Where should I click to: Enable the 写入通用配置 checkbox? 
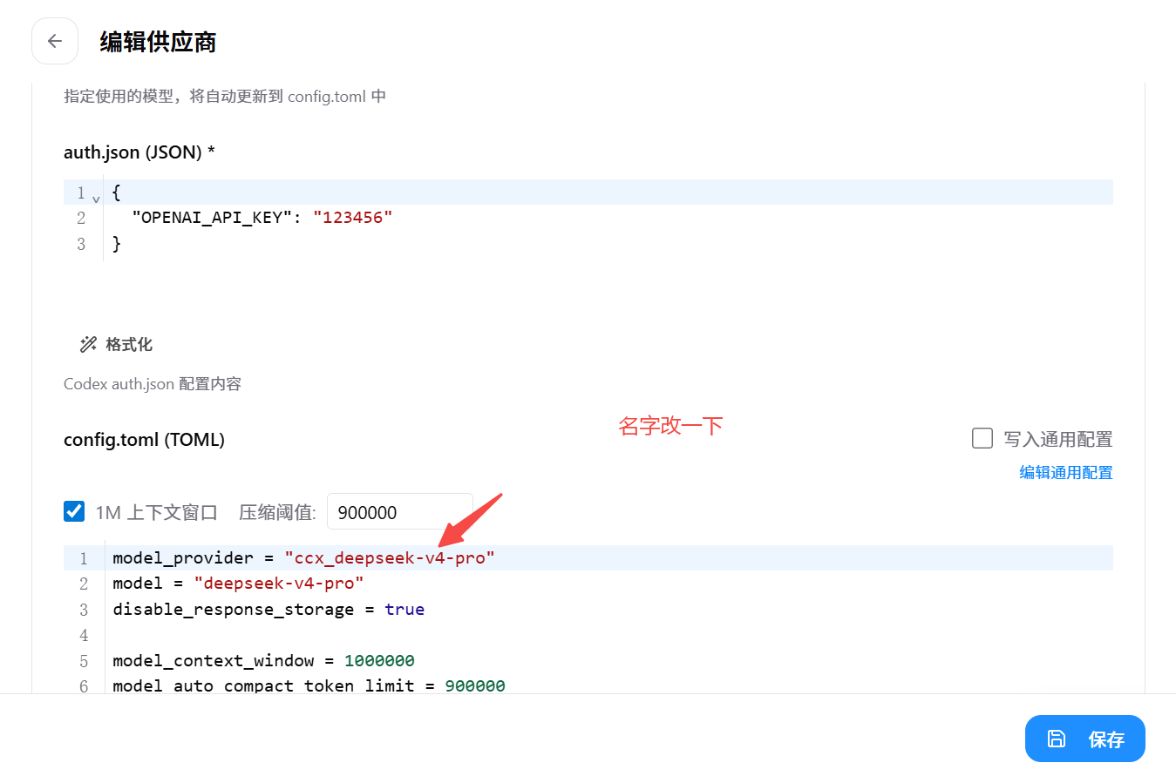(x=982, y=438)
